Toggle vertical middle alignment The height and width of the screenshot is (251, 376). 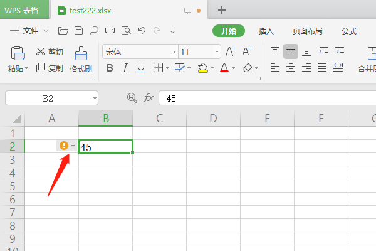pyautogui.click(x=291, y=51)
